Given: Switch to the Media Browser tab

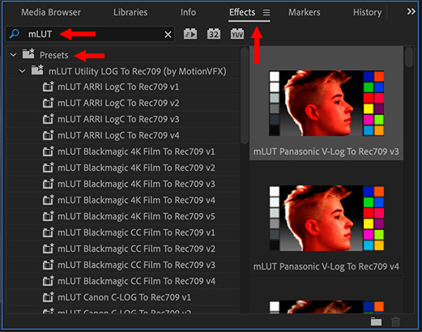Looking at the screenshot, I should 51,12.
